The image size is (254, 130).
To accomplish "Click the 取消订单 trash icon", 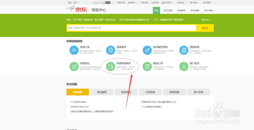I will click(147, 66).
